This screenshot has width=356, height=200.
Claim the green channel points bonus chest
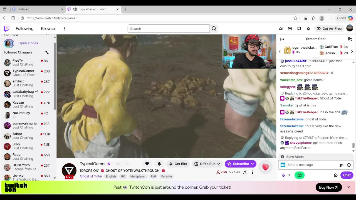[x=300, y=175]
